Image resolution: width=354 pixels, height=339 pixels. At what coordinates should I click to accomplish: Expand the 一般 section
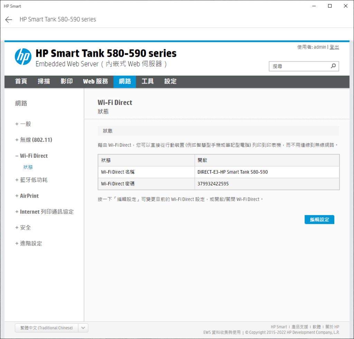(23, 124)
